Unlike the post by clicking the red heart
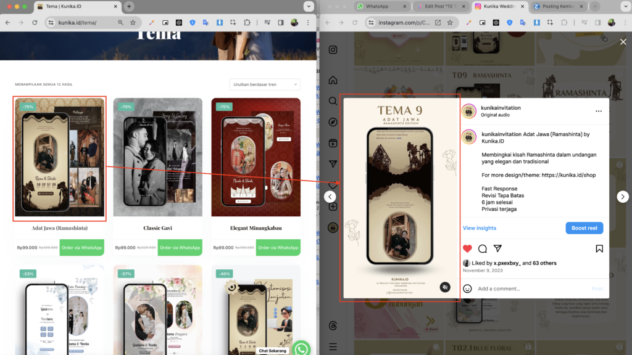Screen dimensions: 632x355 pos(467,248)
